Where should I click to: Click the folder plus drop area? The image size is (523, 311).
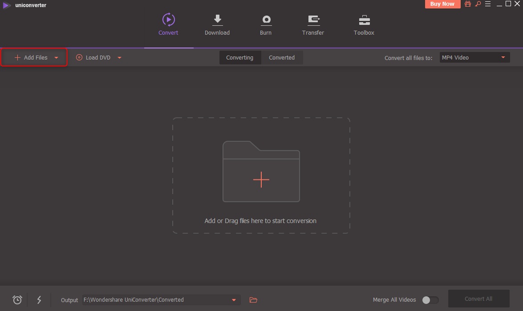click(x=261, y=179)
